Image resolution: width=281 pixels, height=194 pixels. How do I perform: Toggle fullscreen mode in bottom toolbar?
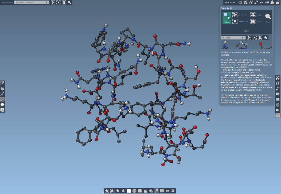[173, 191]
